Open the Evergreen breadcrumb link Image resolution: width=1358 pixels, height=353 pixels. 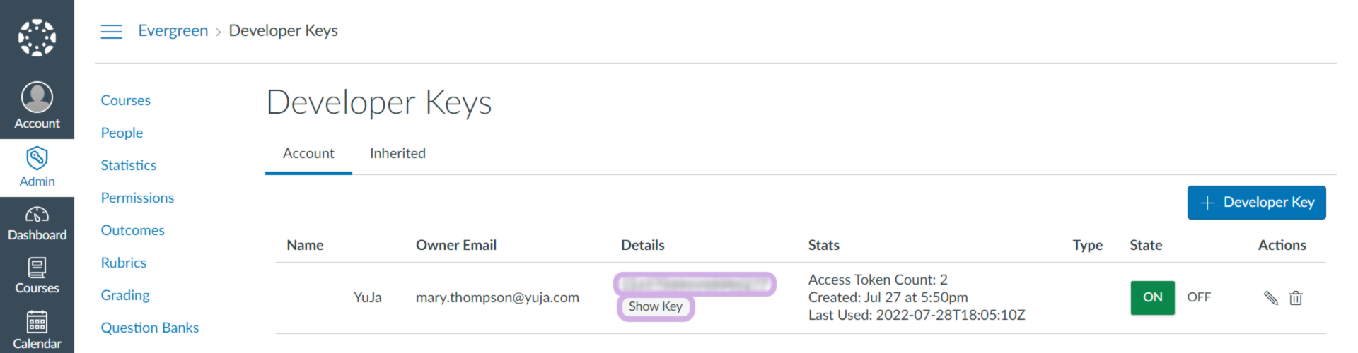(173, 30)
